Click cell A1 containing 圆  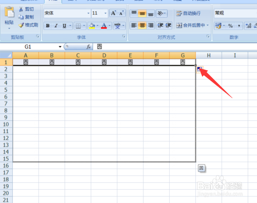coord(26,62)
